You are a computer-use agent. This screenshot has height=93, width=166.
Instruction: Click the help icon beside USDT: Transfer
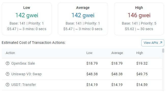(x=8, y=85)
